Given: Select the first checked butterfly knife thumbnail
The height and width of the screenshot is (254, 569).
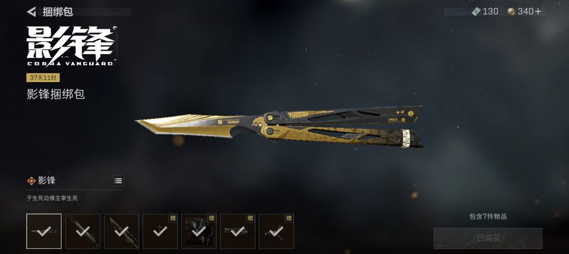Looking at the screenshot, I should coord(44,231).
